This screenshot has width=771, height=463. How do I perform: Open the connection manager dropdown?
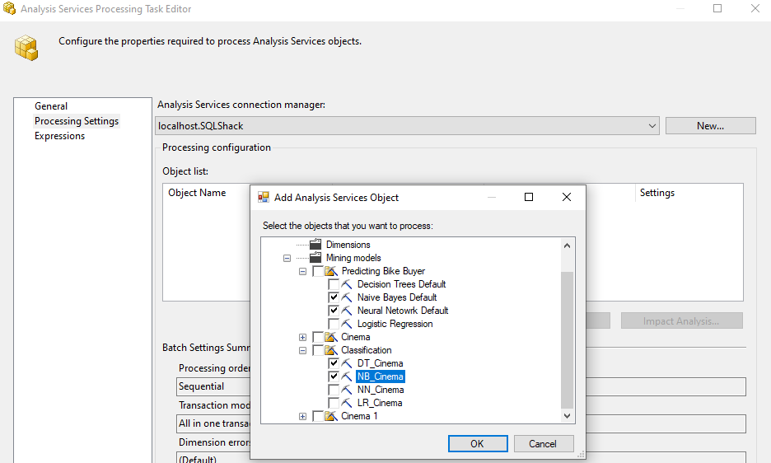(x=652, y=126)
